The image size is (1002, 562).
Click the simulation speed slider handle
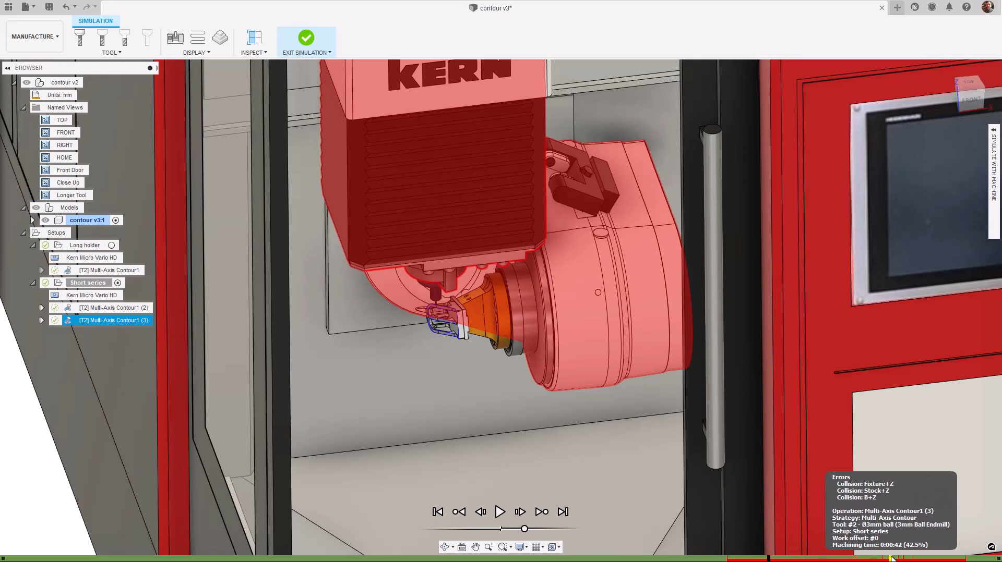pyautogui.click(x=524, y=529)
